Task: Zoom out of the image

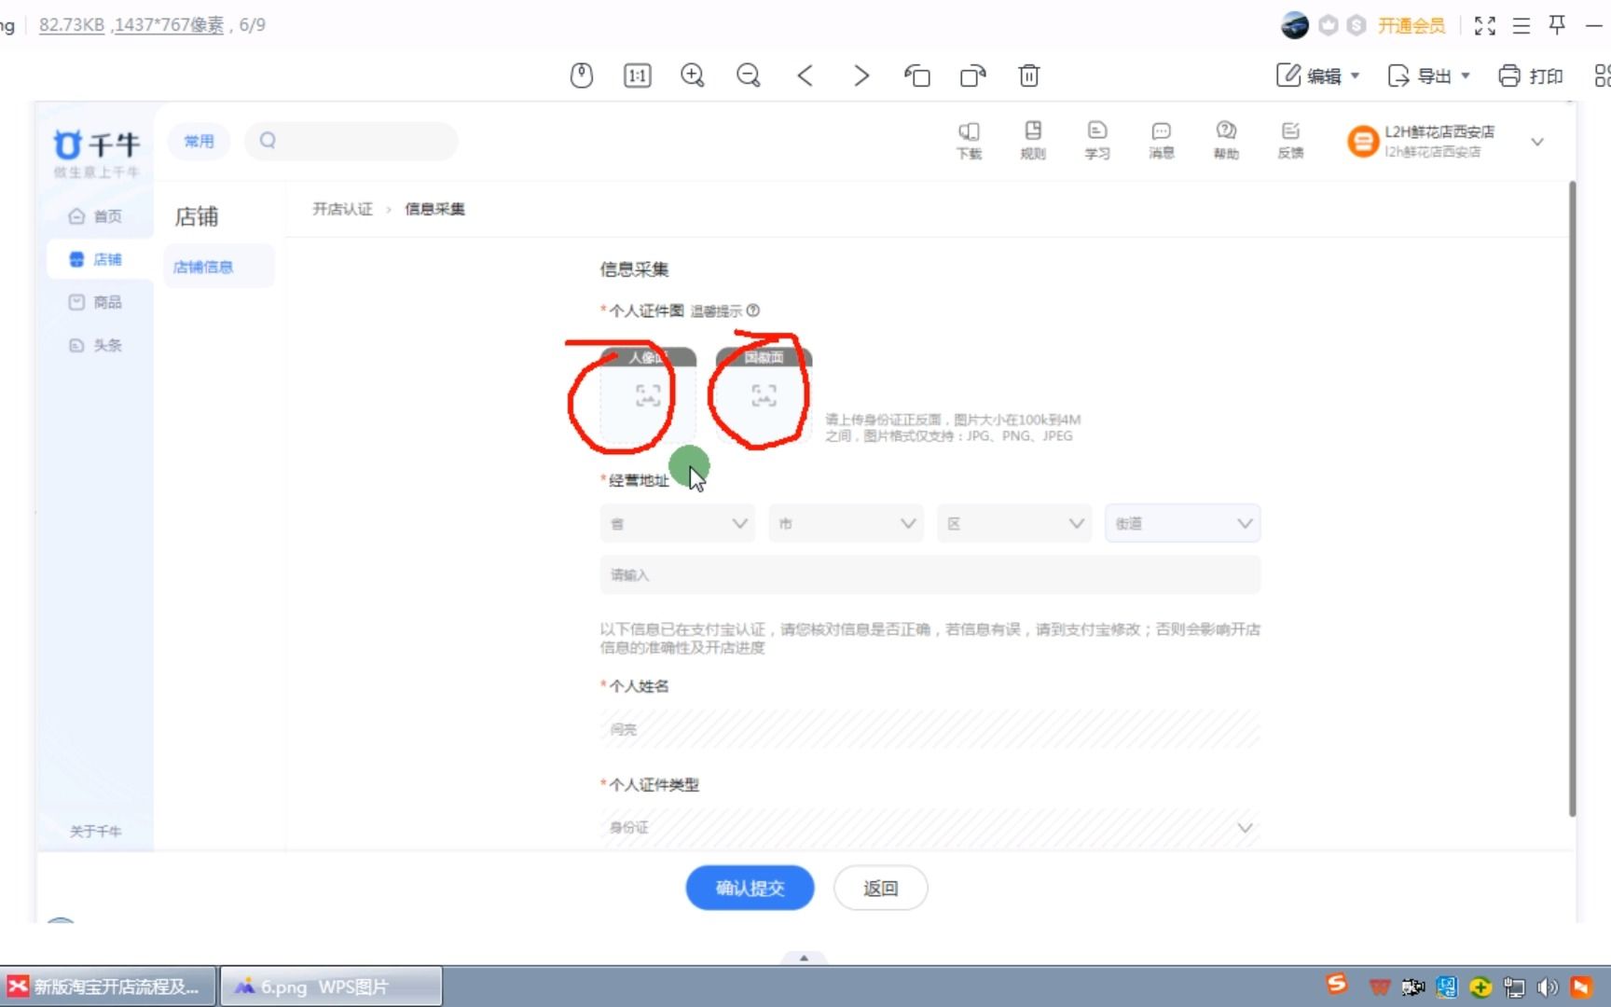Action: 749,76
